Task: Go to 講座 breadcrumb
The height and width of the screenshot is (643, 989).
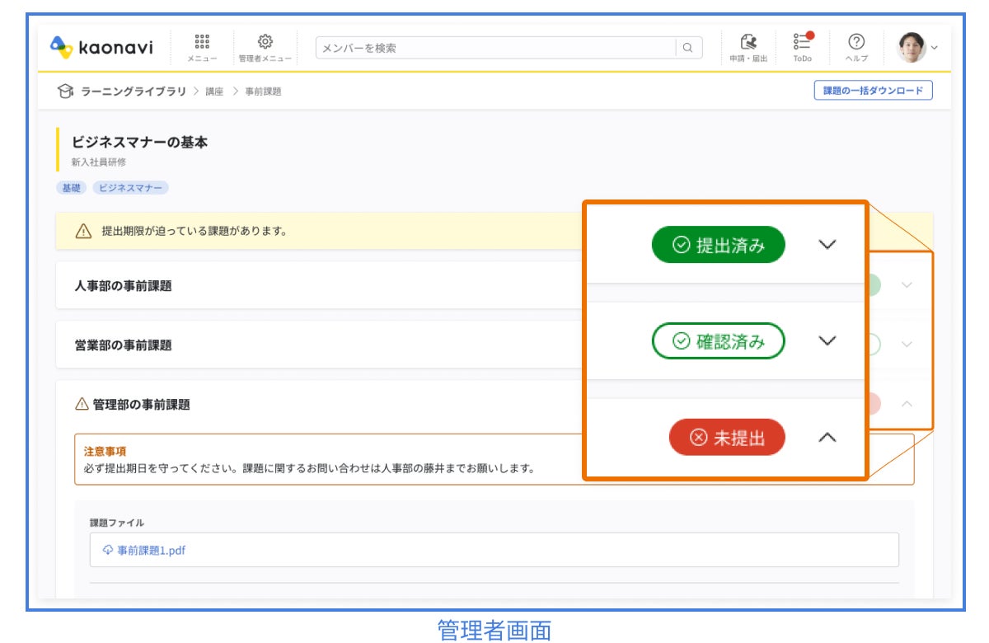Action: click(214, 92)
